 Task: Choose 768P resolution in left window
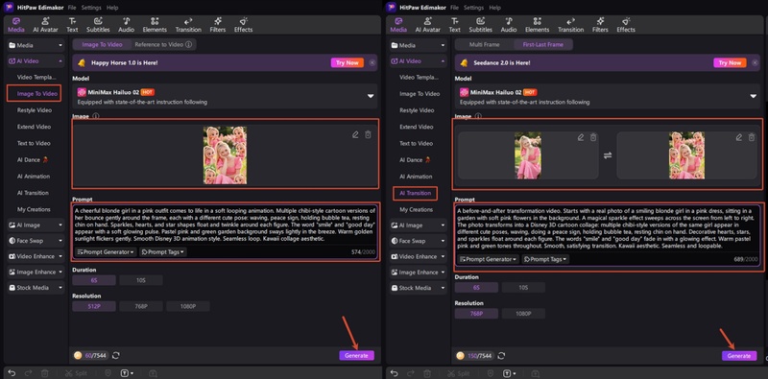coord(141,306)
